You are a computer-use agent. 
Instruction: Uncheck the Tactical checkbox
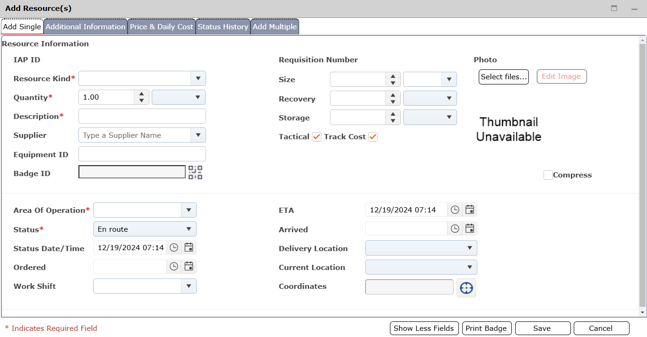(x=317, y=137)
